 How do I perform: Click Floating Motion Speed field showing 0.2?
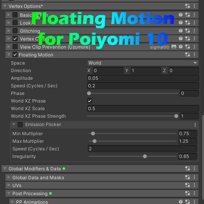point(143,86)
